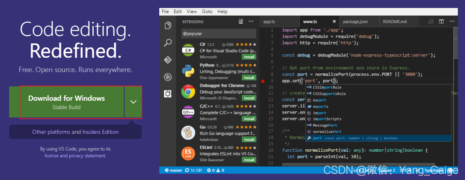
Task: Click the master branch indicator in status bar
Action: click(x=174, y=170)
